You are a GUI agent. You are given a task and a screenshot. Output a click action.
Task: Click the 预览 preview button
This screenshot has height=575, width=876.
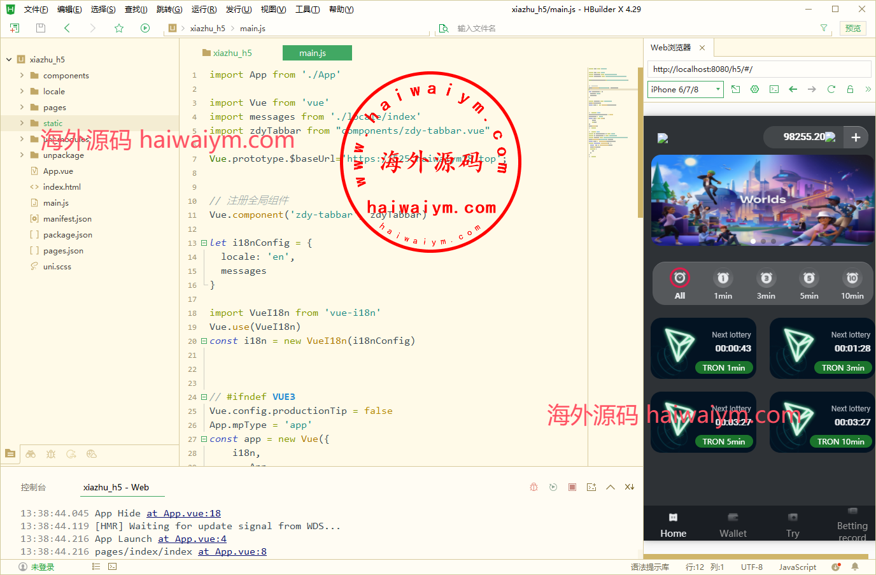pyautogui.click(x=852, y=28)
